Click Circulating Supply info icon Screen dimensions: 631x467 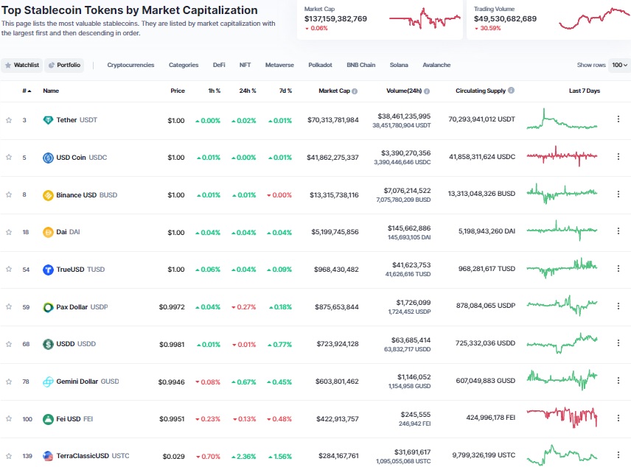click(511, 91)
